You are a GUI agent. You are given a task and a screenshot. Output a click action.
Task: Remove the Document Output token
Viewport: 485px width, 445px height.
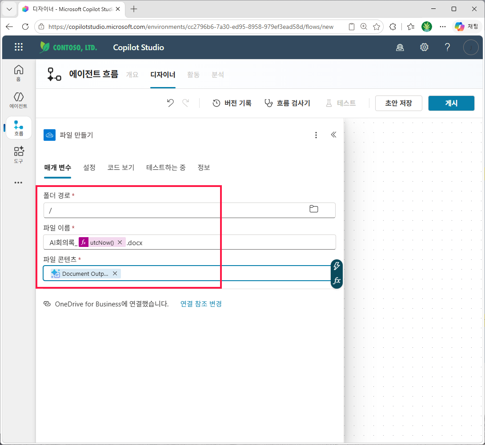point(115,274)
